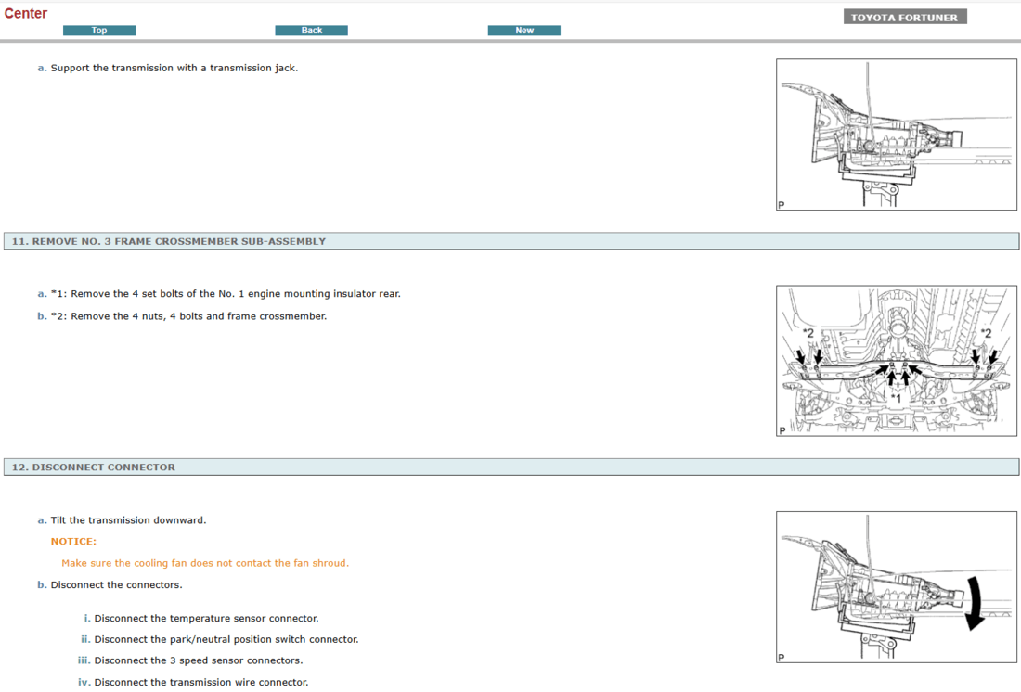1021x692 pixels.
Task: Click the red Center page title
Action: tap(26, 13)
